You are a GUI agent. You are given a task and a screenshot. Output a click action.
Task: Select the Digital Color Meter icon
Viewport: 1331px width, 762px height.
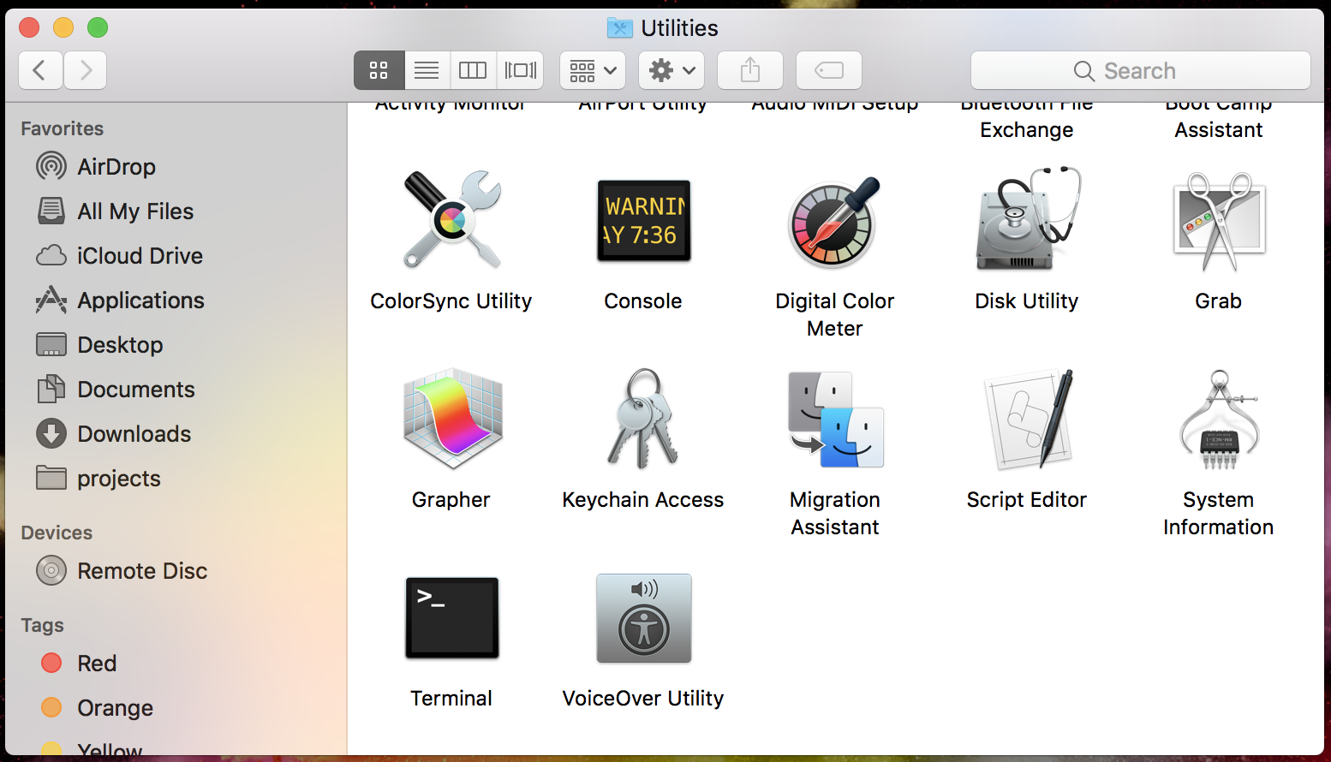click(x=835, y=222)
